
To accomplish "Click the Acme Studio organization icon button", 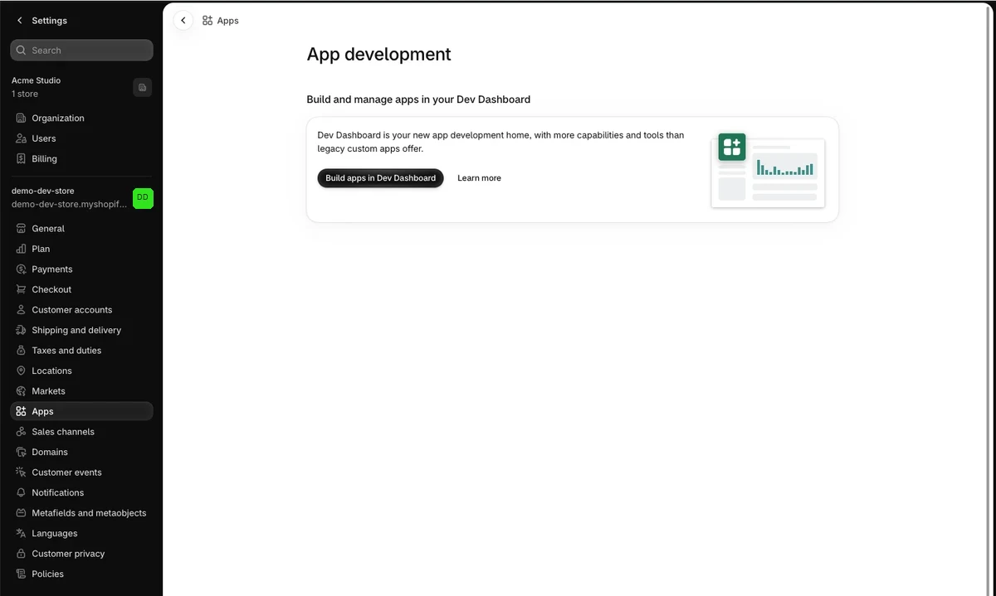I will [142, 87].
